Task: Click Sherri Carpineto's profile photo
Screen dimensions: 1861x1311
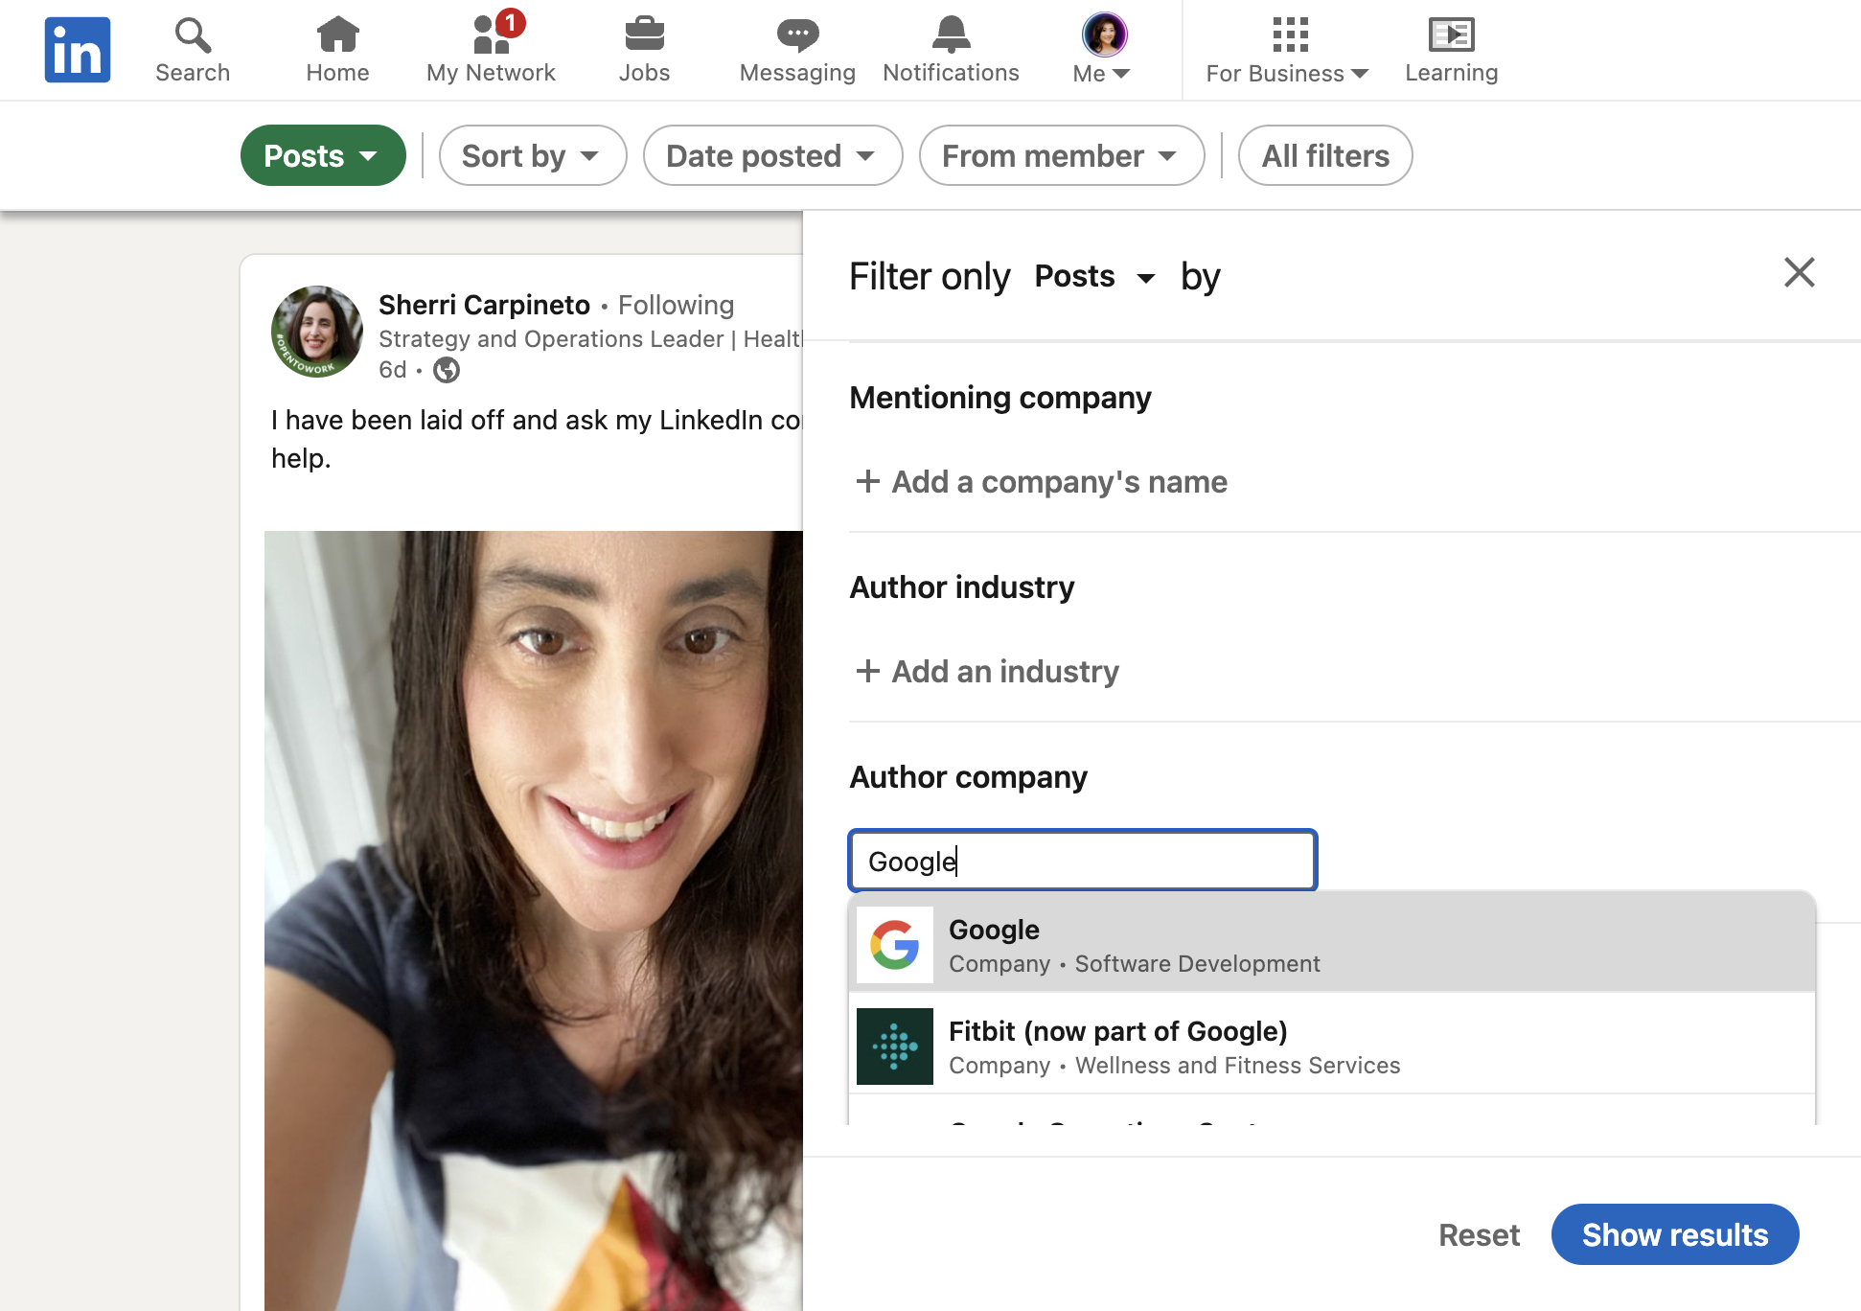Action: point(317,332)
